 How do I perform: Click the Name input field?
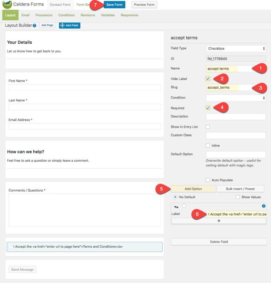[236, 69]
